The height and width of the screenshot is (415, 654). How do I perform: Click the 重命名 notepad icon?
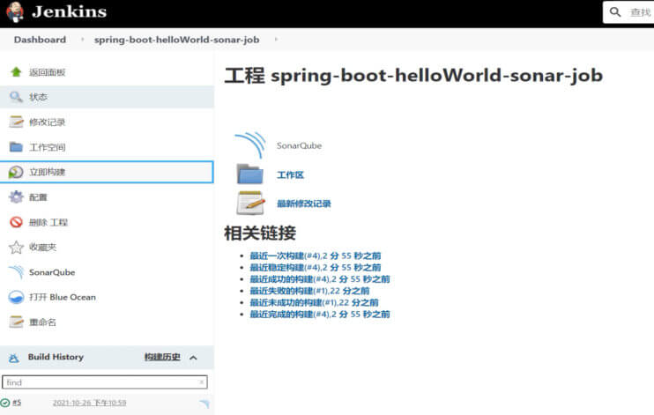tap(16, 322)
